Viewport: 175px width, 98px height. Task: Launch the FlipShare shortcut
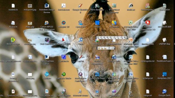[47, 74]
